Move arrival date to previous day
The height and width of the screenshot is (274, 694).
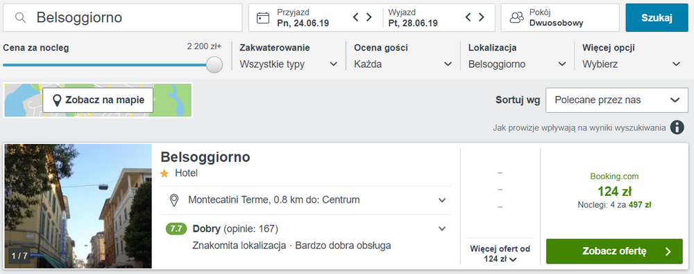(x=355, y=17)
